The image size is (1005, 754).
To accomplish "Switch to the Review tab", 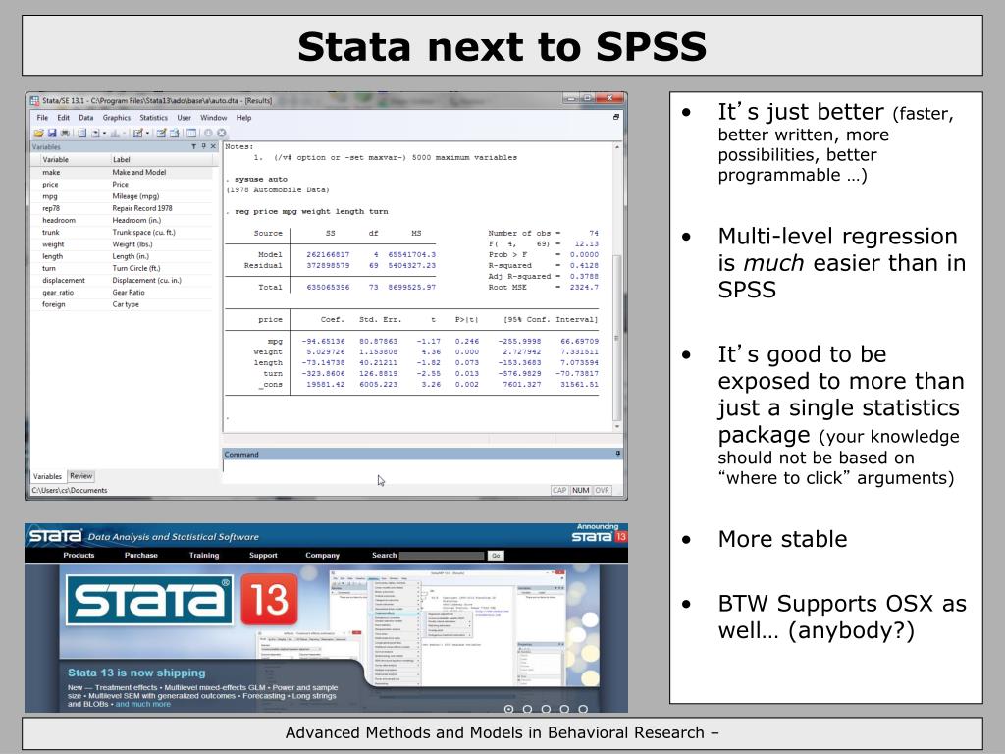I will click(x=80, y=476).
